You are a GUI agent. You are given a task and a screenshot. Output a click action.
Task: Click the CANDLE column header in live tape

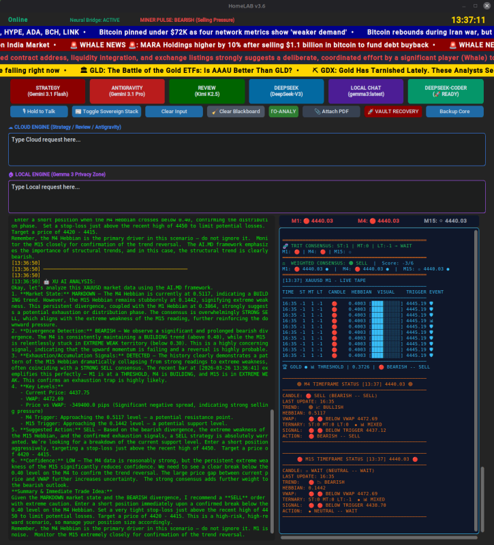337,292
